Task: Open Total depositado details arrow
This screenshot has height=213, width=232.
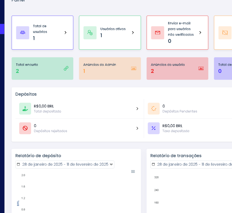Action: coord(137,109)
